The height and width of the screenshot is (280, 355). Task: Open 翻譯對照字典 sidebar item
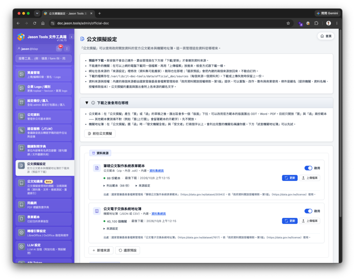43,150
